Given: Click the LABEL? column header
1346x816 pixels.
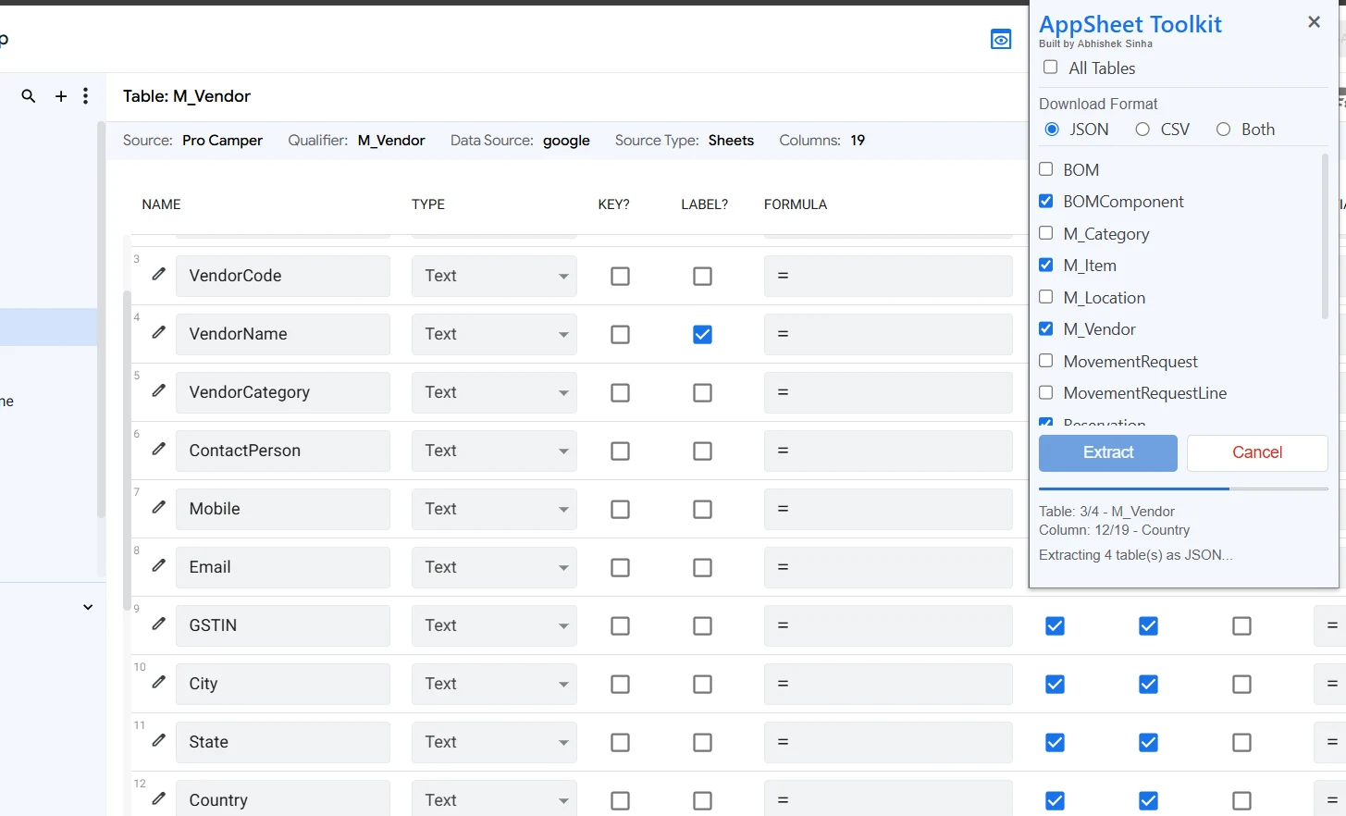Looking at the screenshot, I should point(705,204).
